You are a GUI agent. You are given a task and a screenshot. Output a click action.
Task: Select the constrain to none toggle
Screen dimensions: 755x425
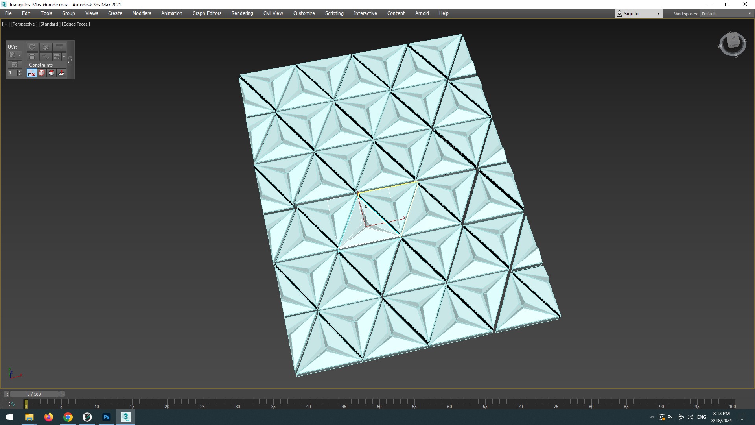32,73
